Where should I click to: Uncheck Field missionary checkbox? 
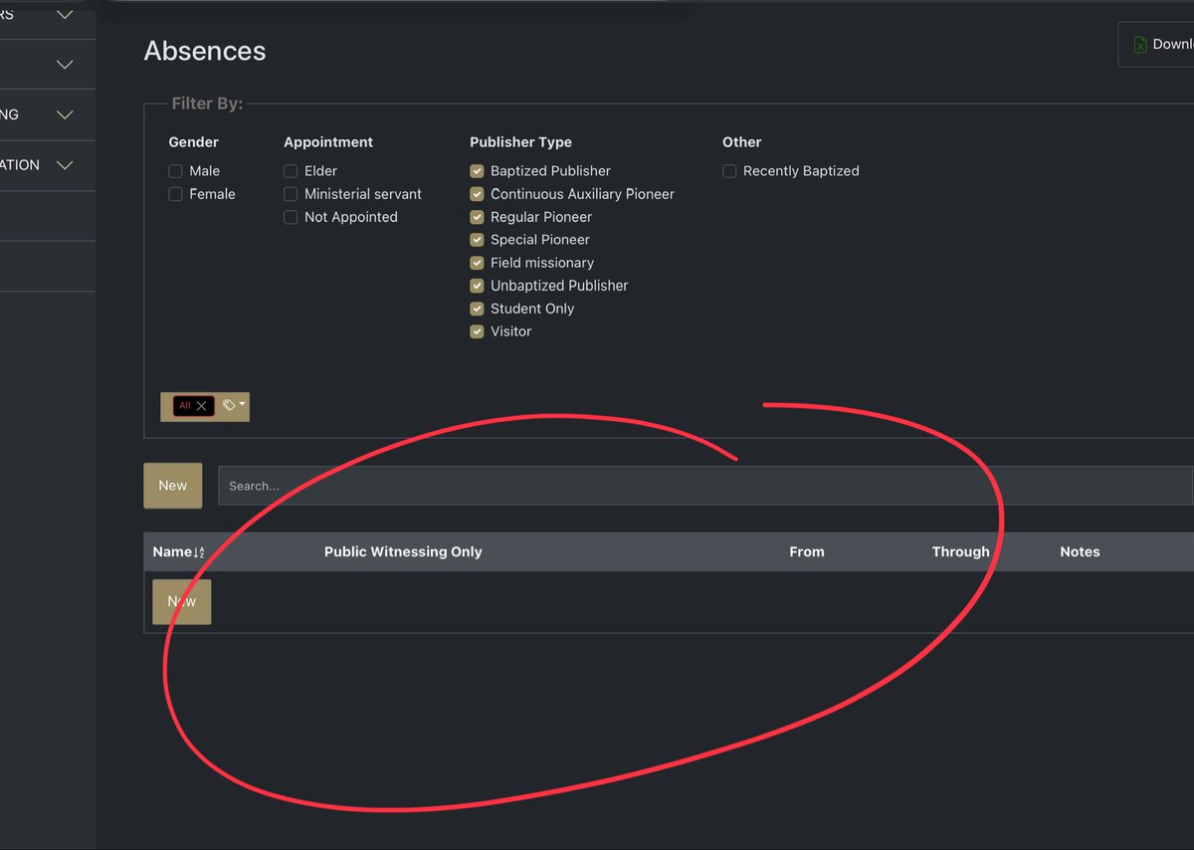[x=477, y=263]
